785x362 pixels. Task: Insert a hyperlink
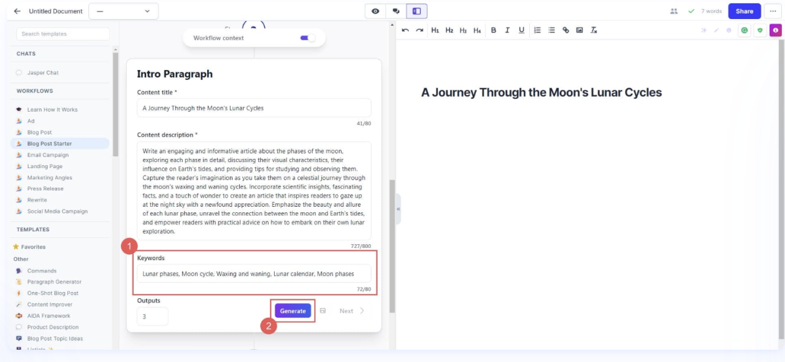point(565,29)
